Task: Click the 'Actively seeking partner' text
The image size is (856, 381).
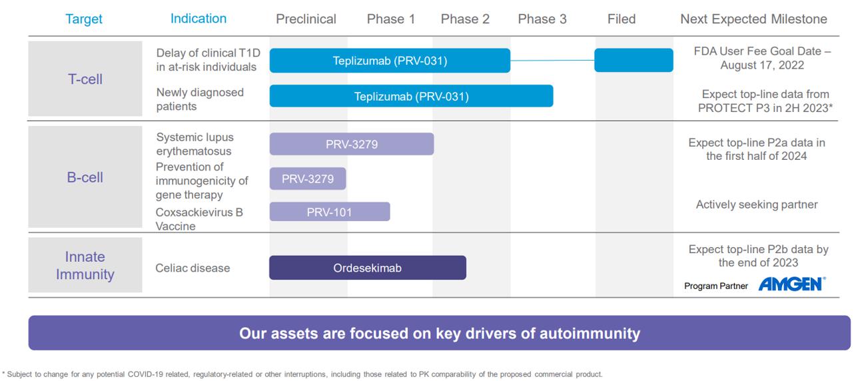Action: click(757, 204)
